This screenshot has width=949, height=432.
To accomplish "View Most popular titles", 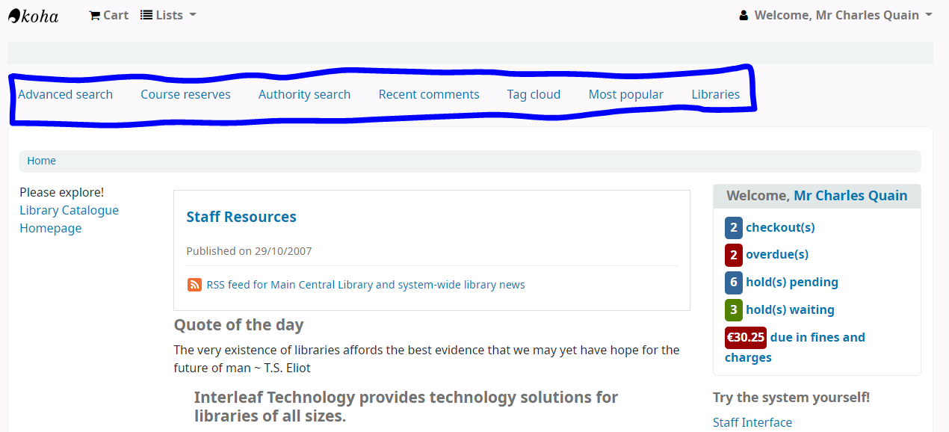I will tap(626, 94).
